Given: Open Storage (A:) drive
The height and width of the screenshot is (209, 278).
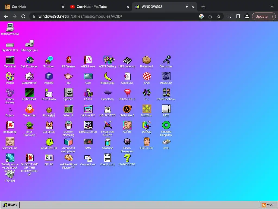Looking at the screenshot, I should point(29,46).
